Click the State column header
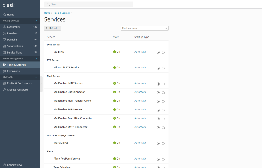The height and width of the screenshot is (168, 262). [x=116, y=37]
